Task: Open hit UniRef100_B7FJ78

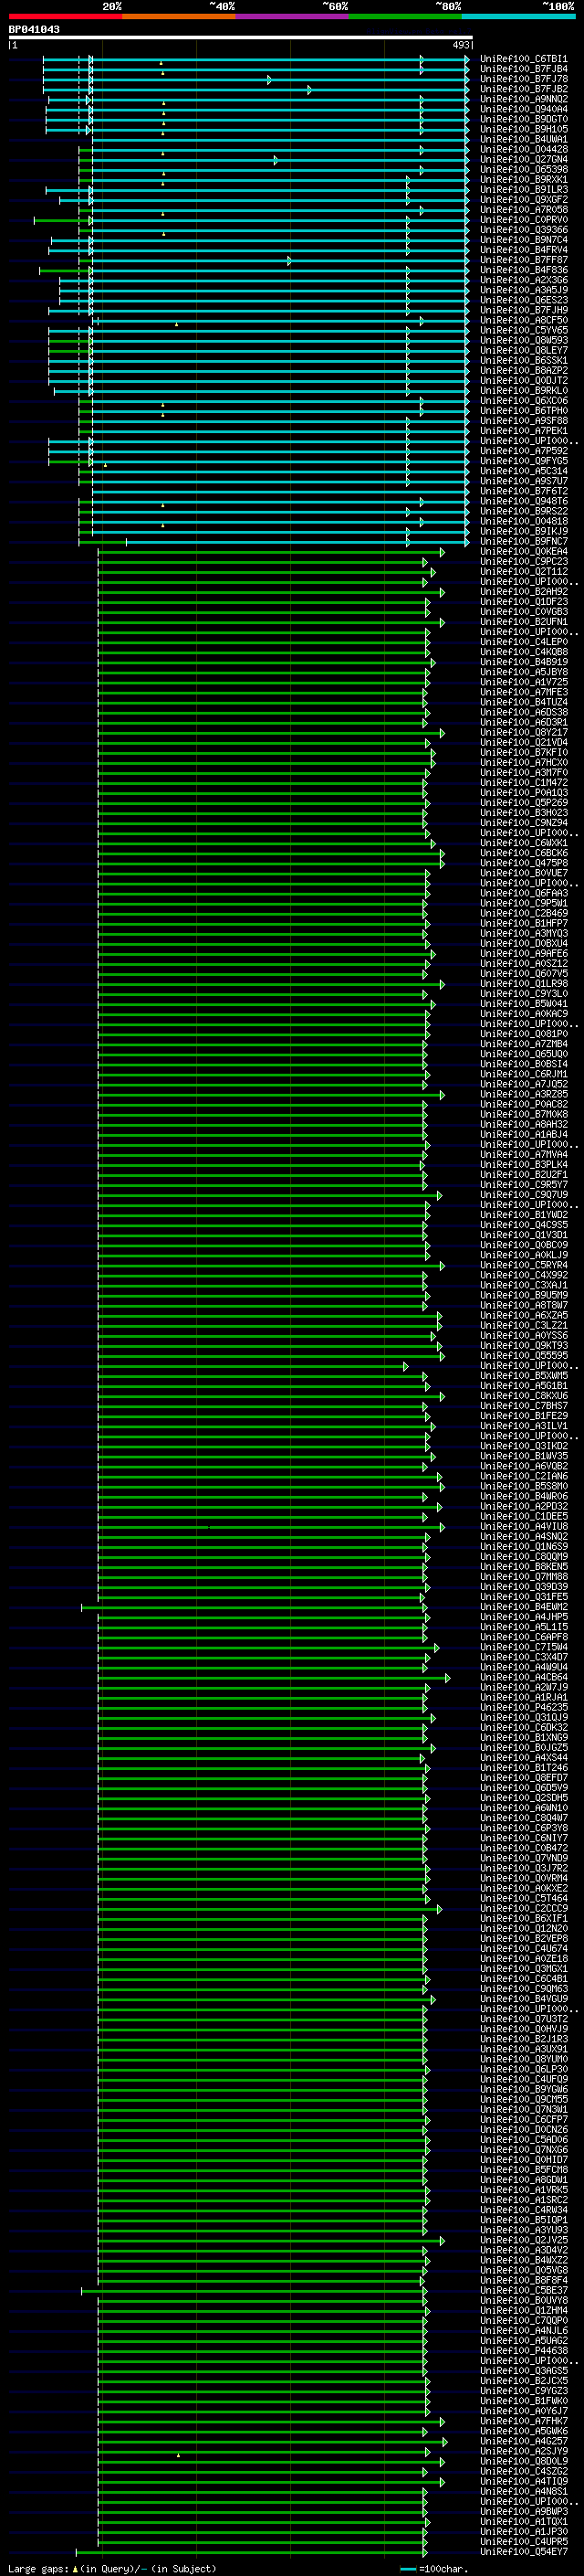Action: pyautogui.click(x=523, y=79)
